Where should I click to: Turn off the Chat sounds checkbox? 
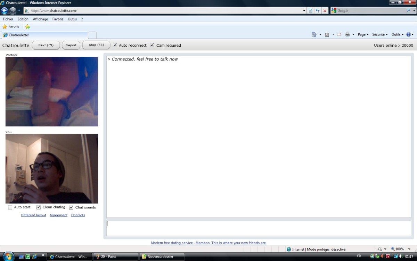point(71,207)
